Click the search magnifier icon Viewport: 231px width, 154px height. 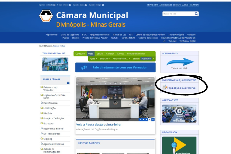196,14
